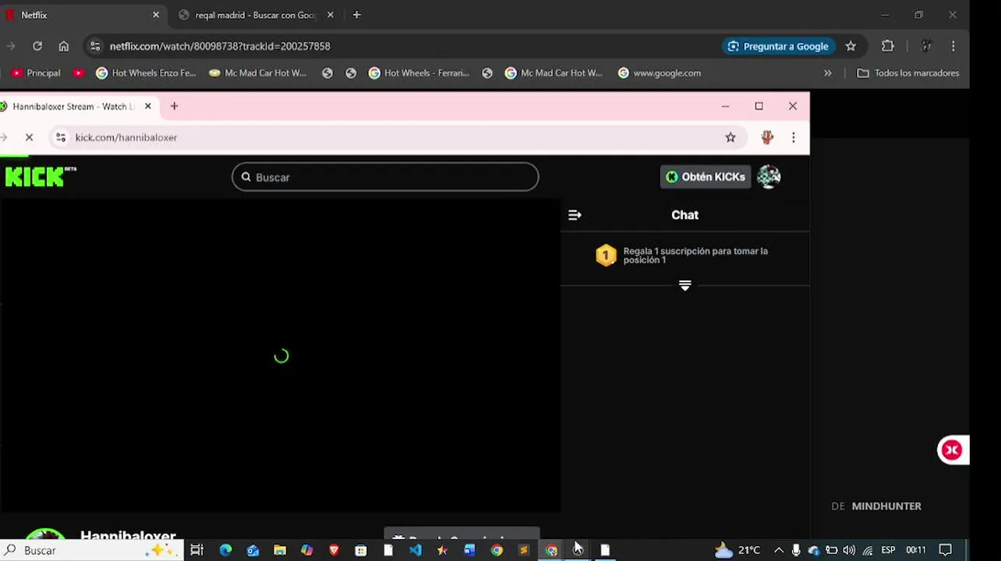Switch to the reqal madrid Google tab
Viewport: 1001px width, 561px height.
pos(256,15)
